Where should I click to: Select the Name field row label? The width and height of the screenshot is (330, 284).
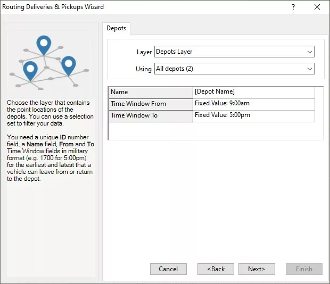click(151, 93)
